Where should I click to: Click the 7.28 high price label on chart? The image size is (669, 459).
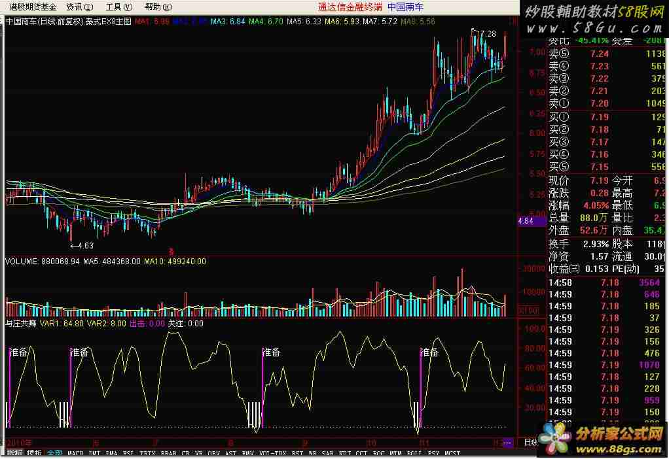point(488,33)
